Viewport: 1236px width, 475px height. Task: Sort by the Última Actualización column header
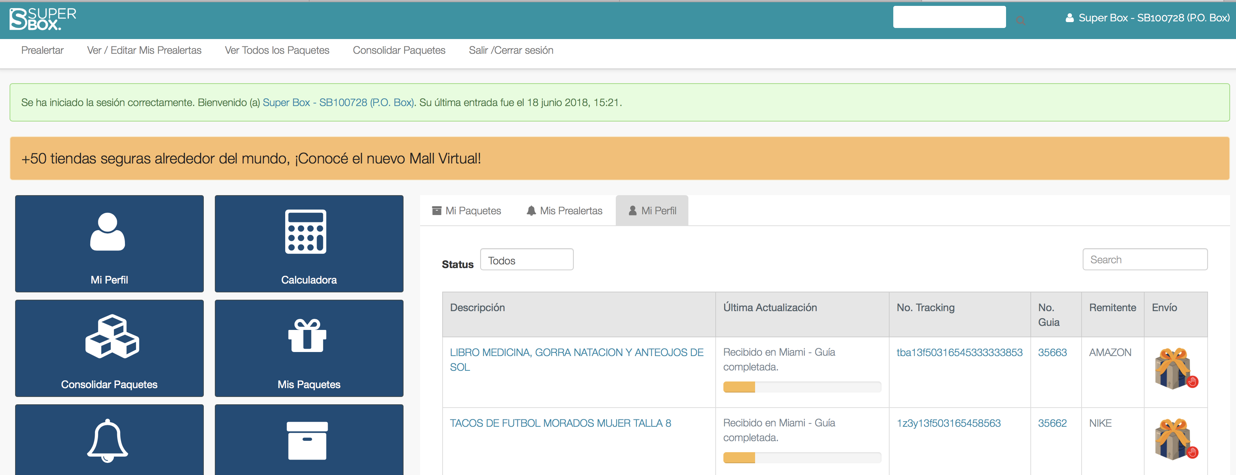tap(802, 314)
